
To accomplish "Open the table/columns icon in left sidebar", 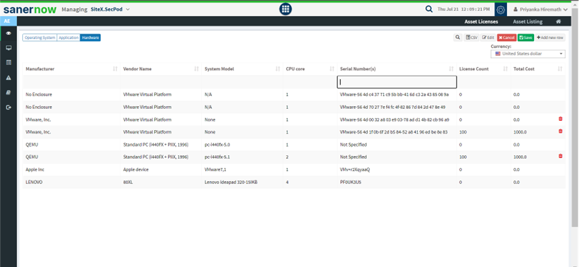I will 9,63.
